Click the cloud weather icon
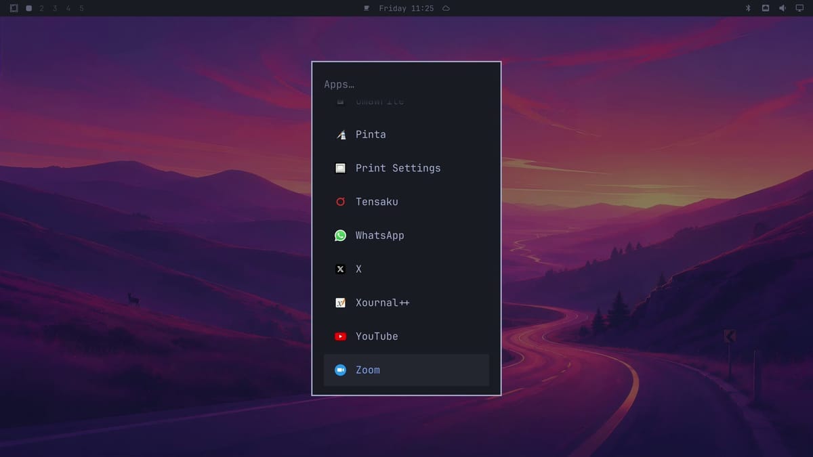The height and width of the screenshot is (457, 813). 446,8
